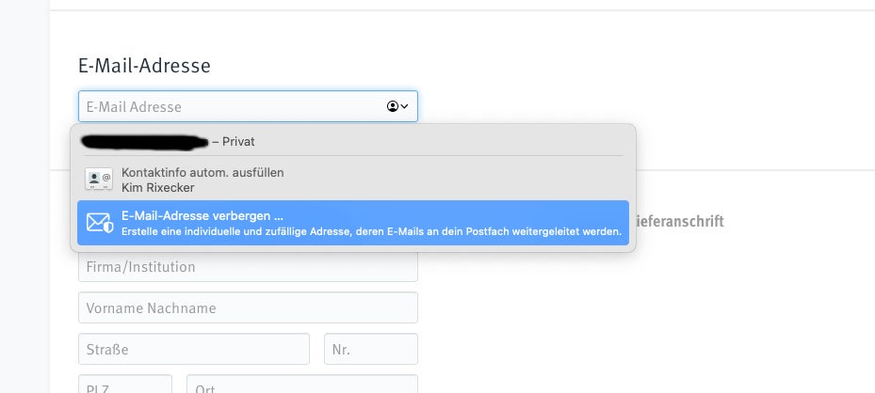875x393 pixels.
Task: Click the envelope with shield icon
Action: click(x=100, y=223)
